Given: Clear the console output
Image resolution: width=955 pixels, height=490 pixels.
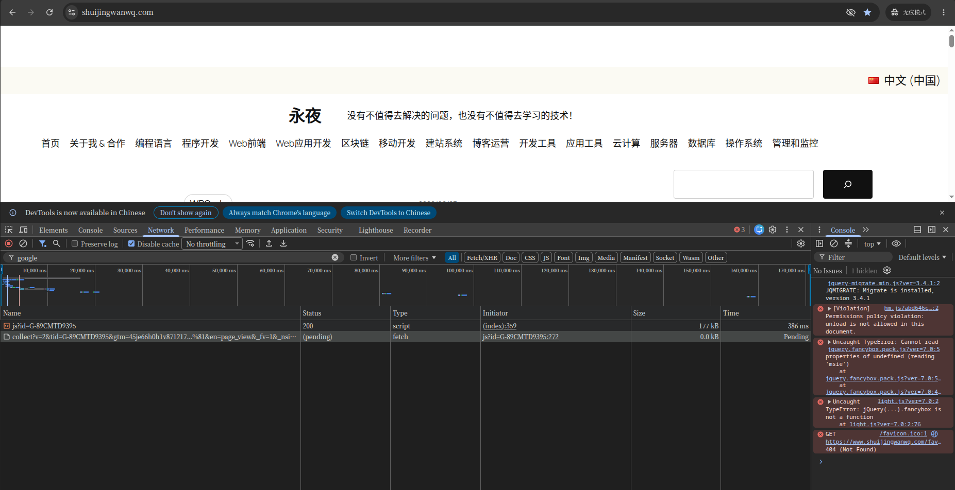Looking at the screenshot, I should (834, 243).
